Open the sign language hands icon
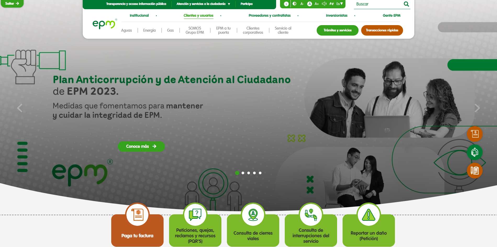Screen dimensions: 497x247 point(332,4)
